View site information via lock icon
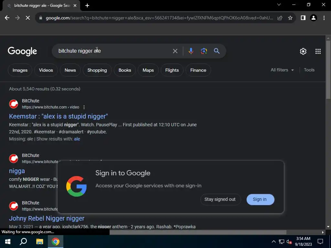331x248 pixels. (41, 18)
